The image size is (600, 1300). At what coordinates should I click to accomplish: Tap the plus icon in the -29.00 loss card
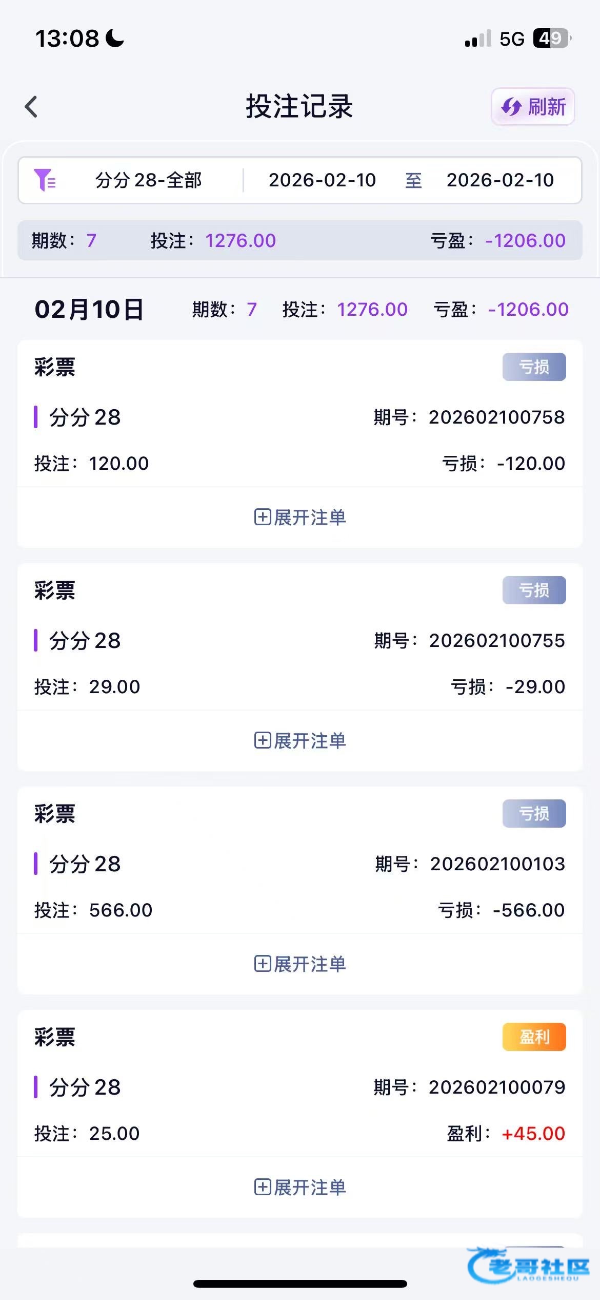point(263,740)
